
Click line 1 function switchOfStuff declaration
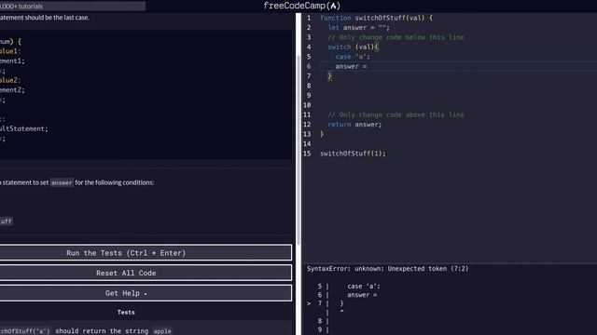click(376, 18)
